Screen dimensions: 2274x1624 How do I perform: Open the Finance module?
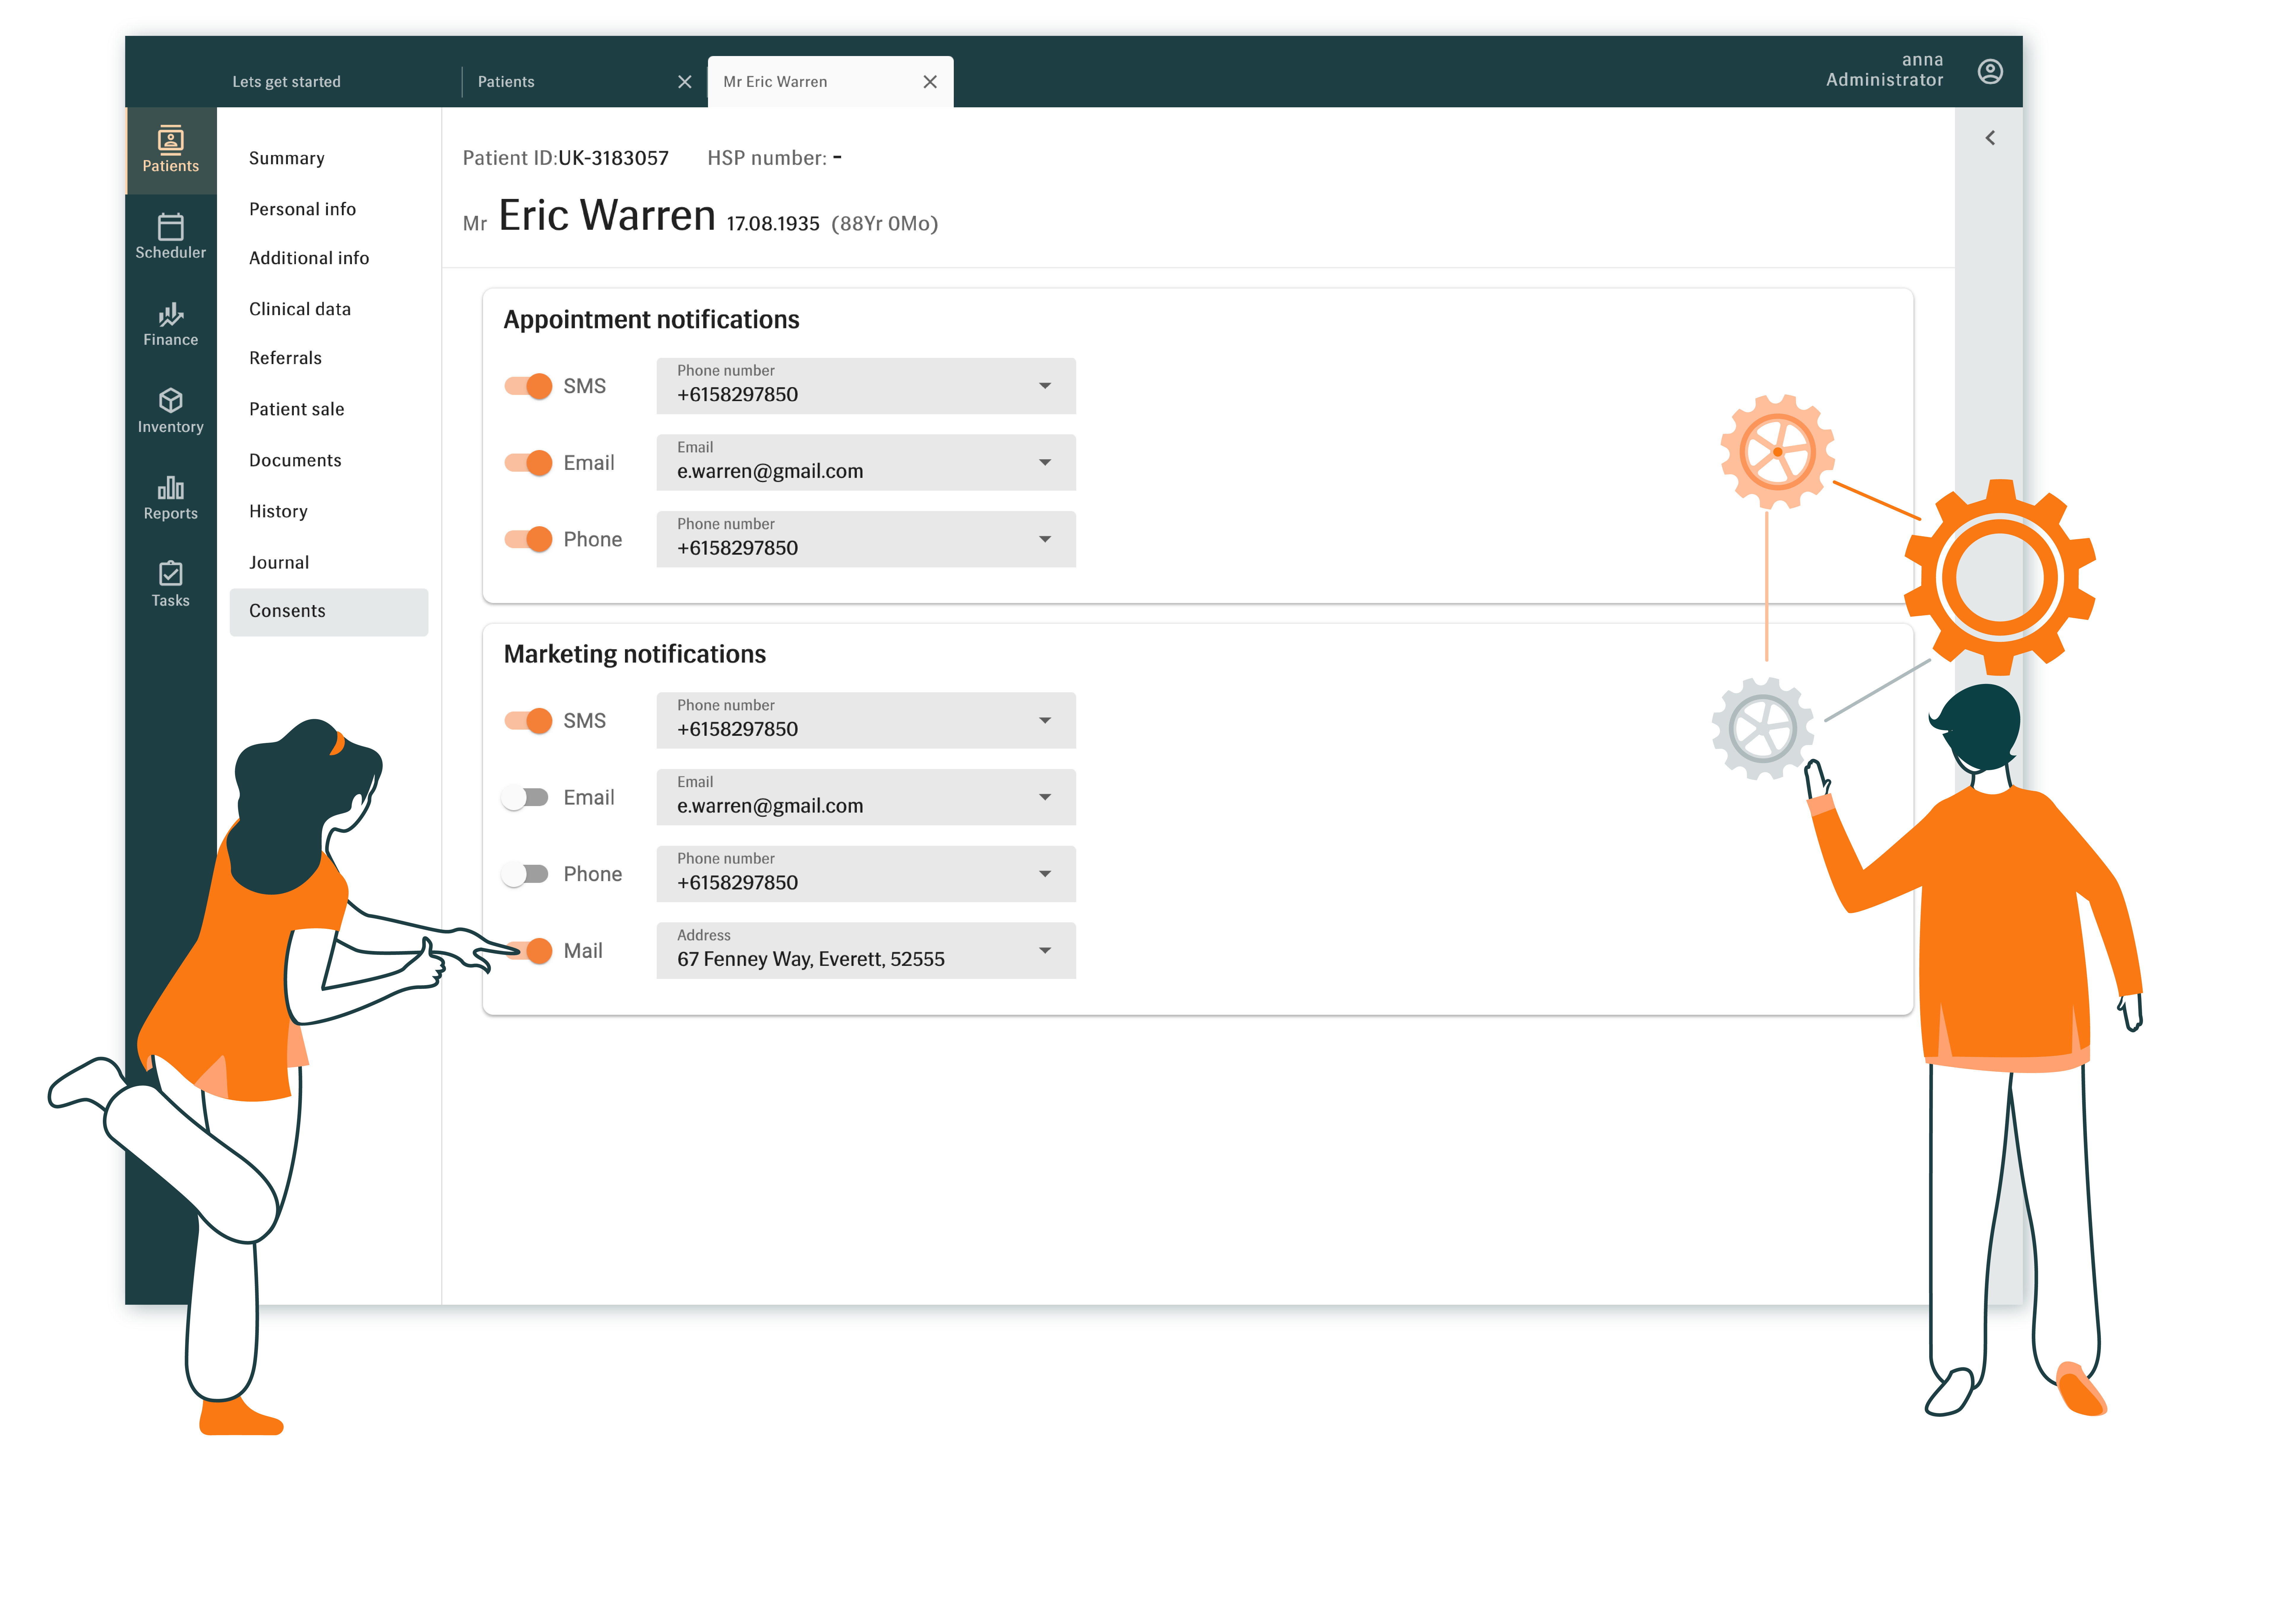coord(170,323)
